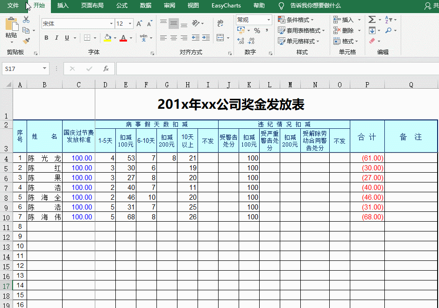The width and height of the screenshot is (439, 308).
Task: Expand the fill color dropdown arrow
Action: pyautogui.click(x=114, y=38)
